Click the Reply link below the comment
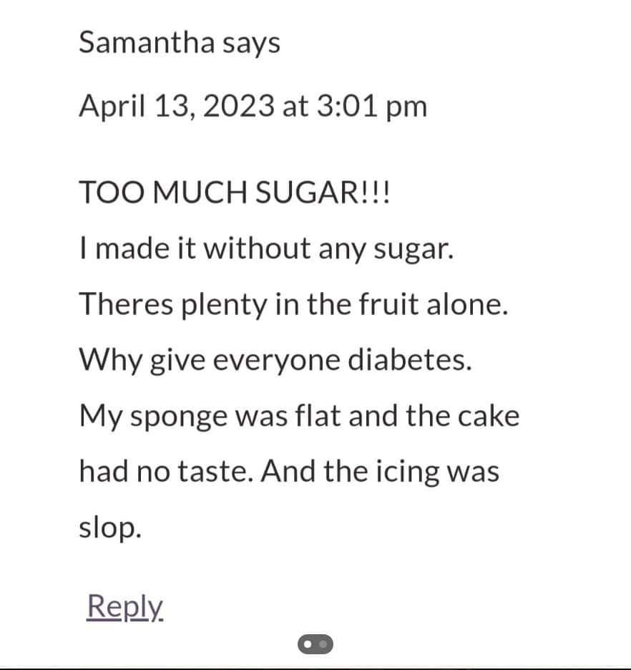The image size is (631, 670). click(124, 605)
